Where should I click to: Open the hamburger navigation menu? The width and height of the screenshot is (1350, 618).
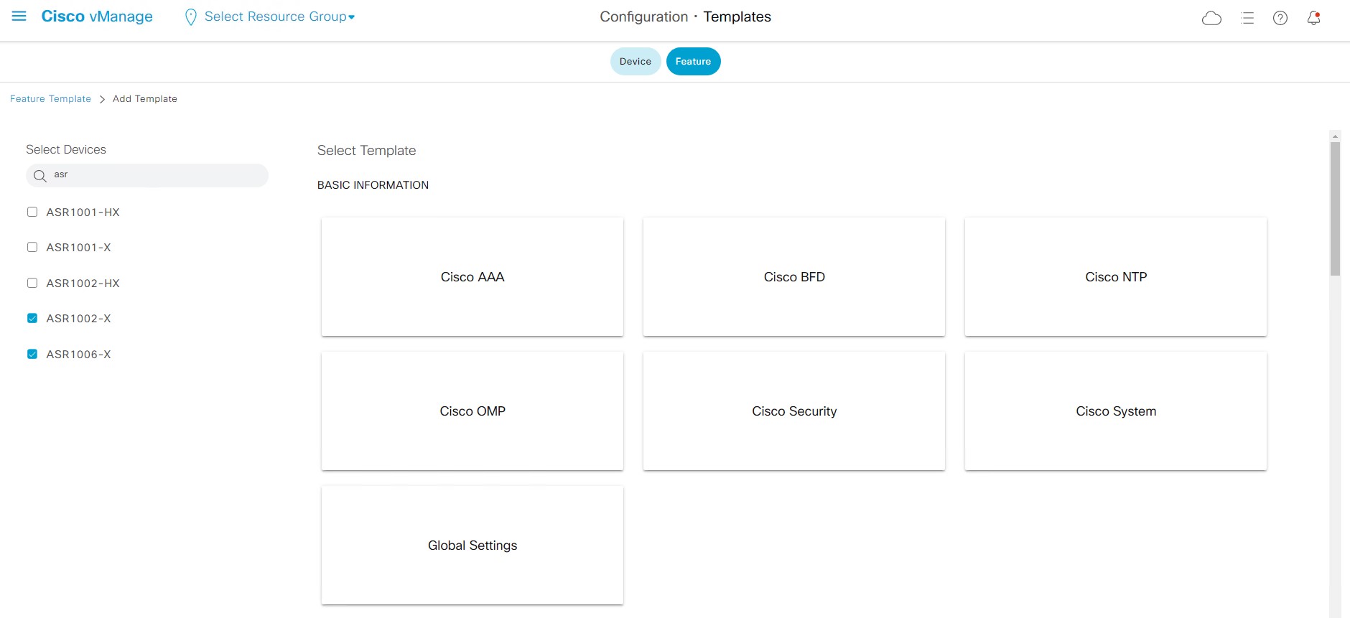tap(19, 16)
